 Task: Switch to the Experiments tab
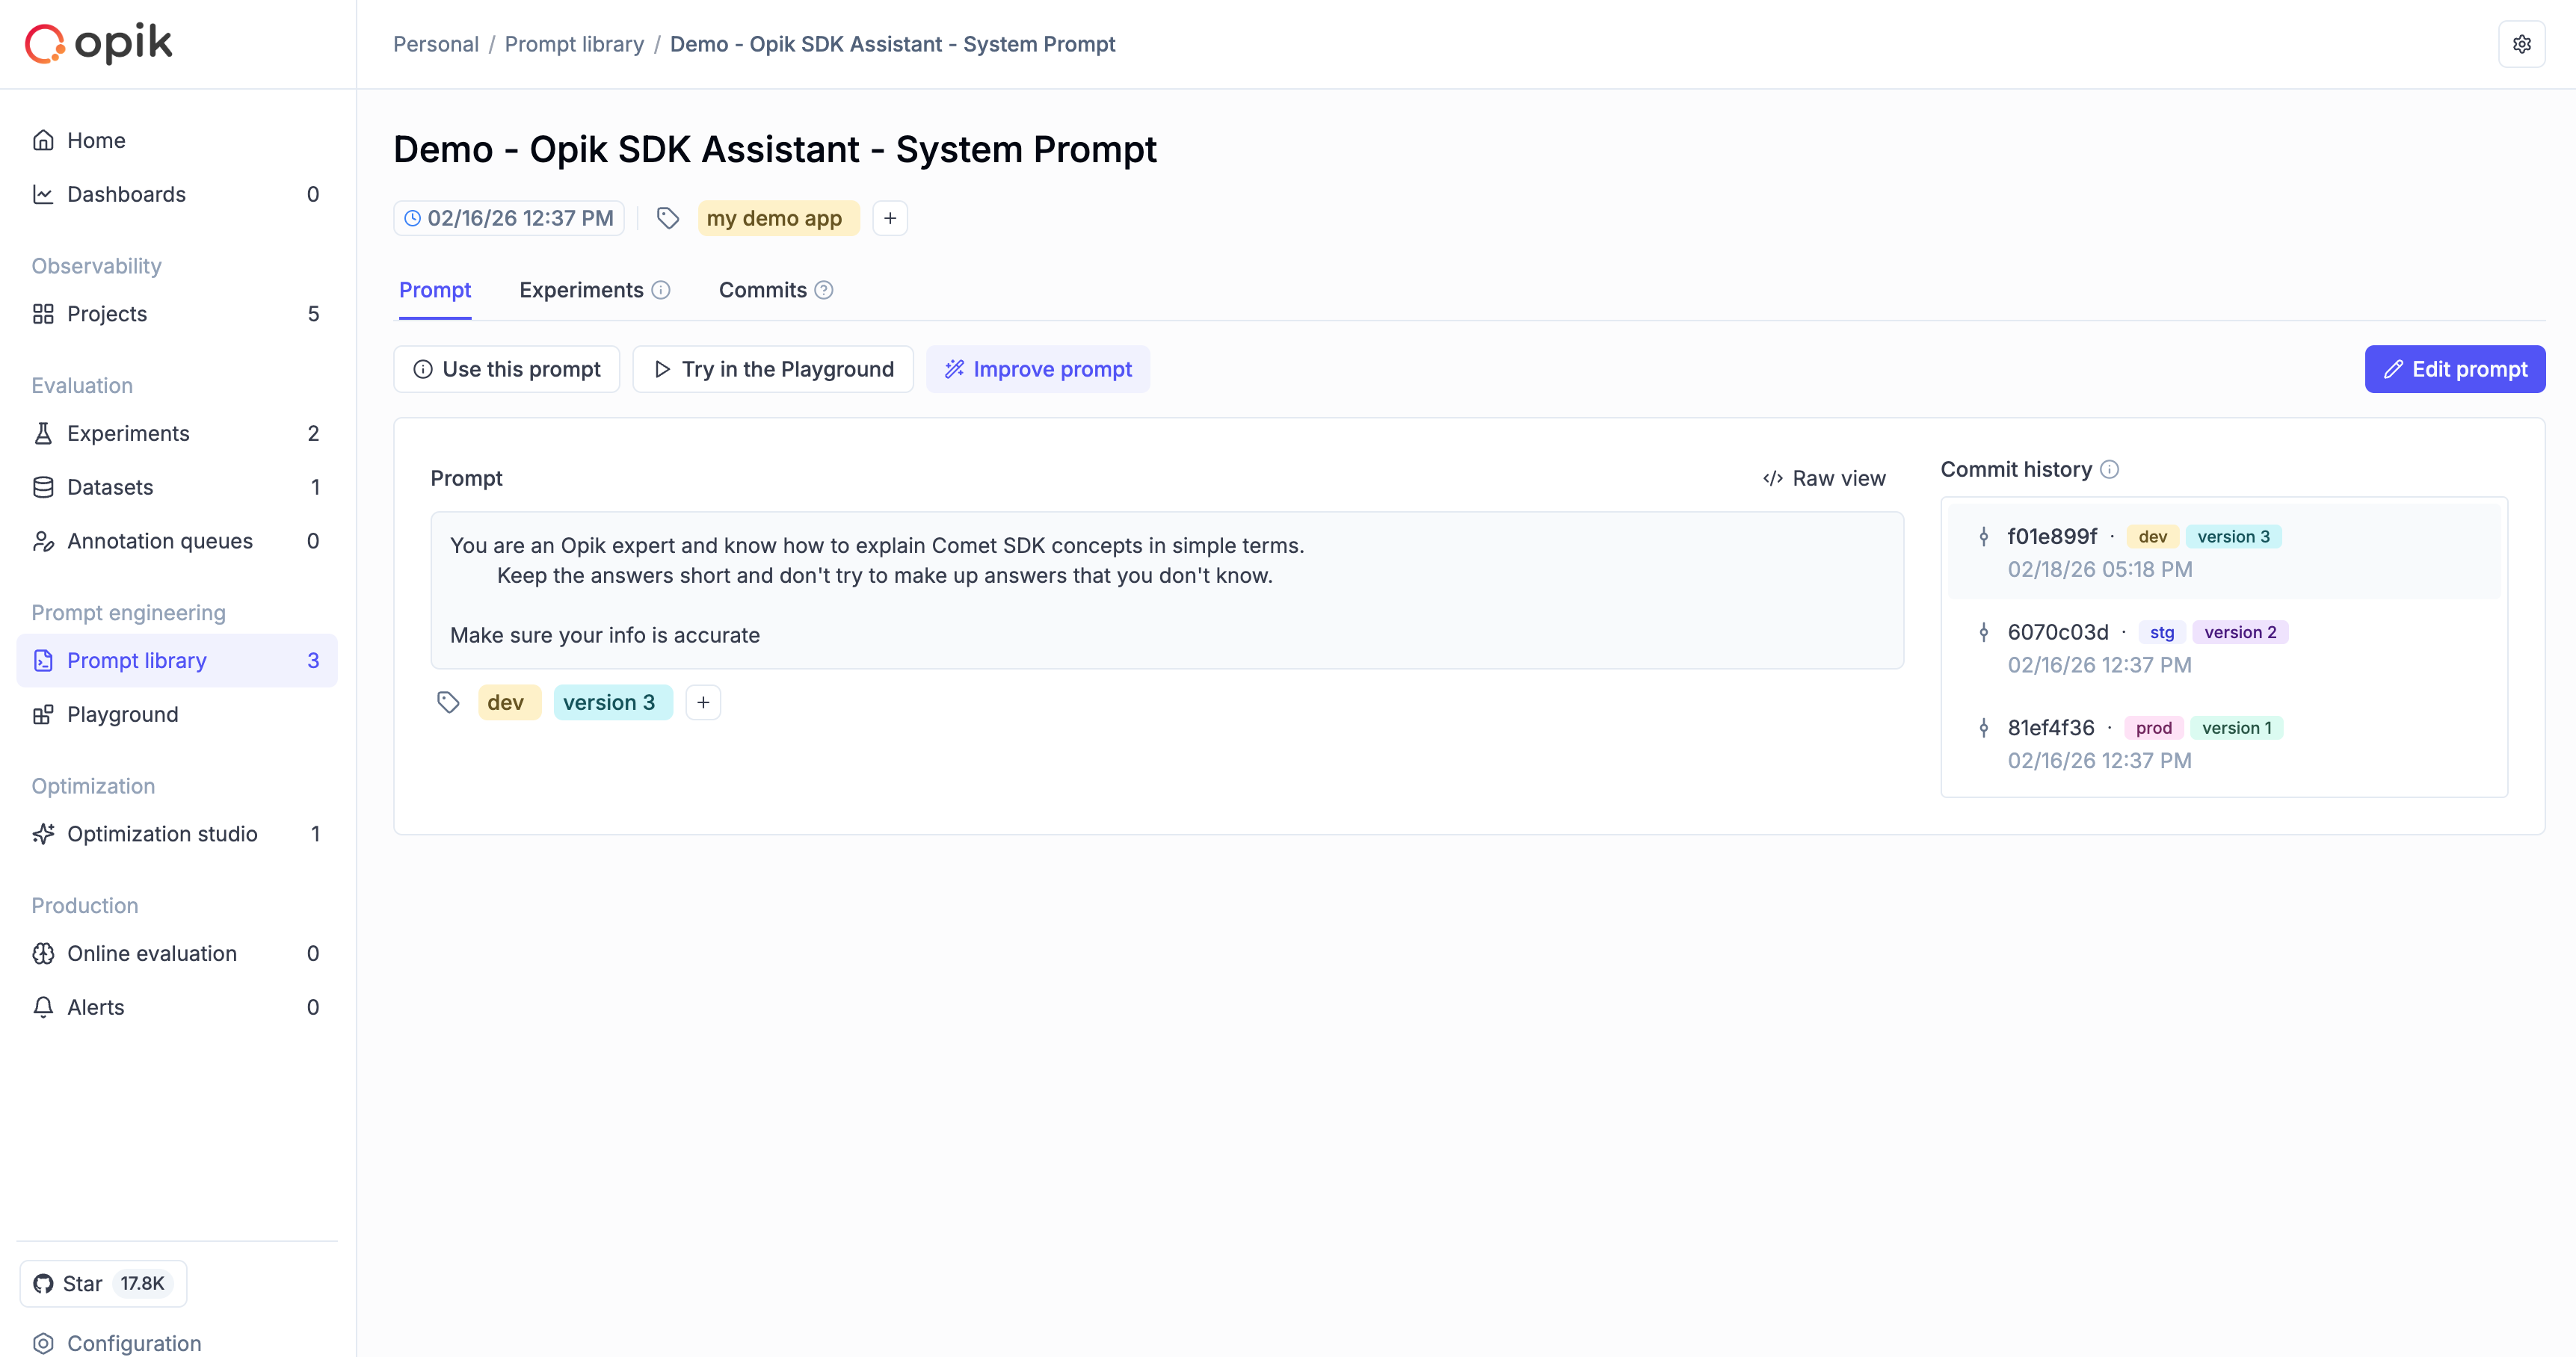[x=581, y=290]
